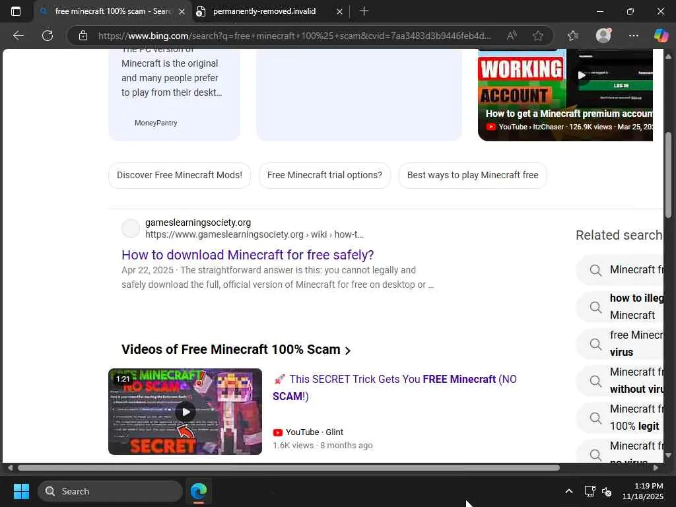Search related: Minecraft free 100% legit

tap(619, 418)
